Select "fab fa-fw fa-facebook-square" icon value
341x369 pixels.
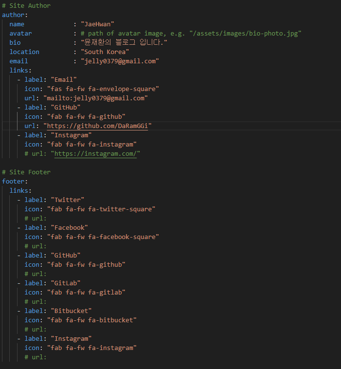[x=103, y=237]
